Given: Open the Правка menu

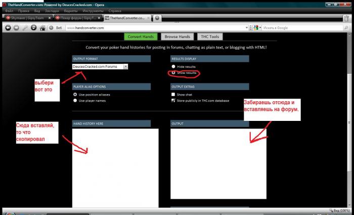Looking at the screenshot, I should [24, 11].
